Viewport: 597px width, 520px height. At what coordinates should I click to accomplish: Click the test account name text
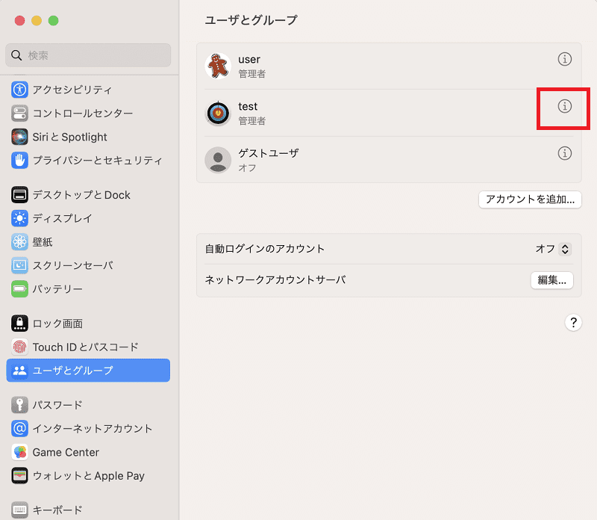248,106
